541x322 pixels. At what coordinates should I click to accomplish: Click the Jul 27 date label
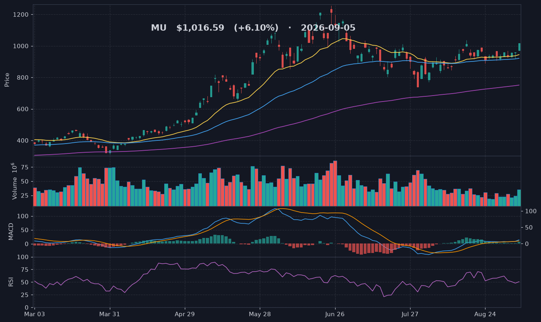coord(410,314)
